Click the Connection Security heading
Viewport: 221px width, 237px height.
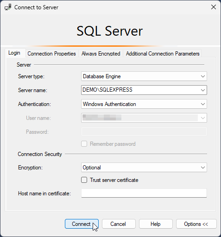coord(40,154)
